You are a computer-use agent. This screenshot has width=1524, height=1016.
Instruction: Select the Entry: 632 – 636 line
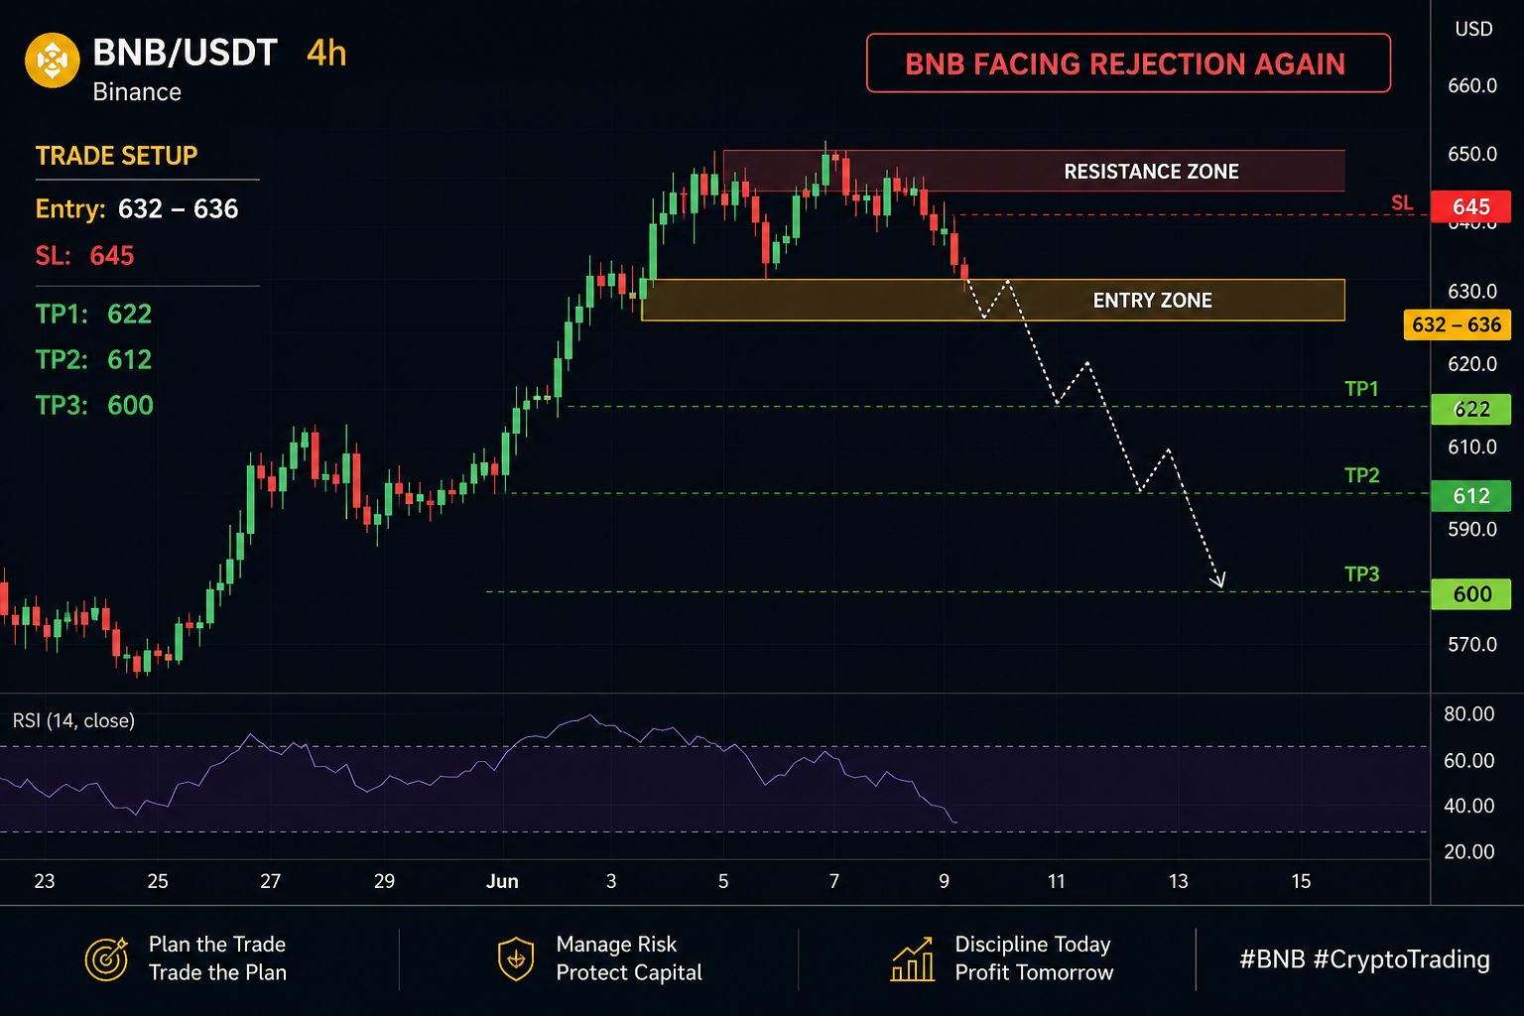[x=137, y=208]
